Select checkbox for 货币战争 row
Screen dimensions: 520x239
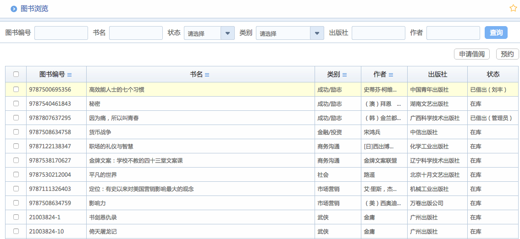point(16,132)
